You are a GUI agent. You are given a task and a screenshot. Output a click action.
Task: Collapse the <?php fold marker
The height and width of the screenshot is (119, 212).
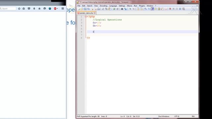point(86,17)
